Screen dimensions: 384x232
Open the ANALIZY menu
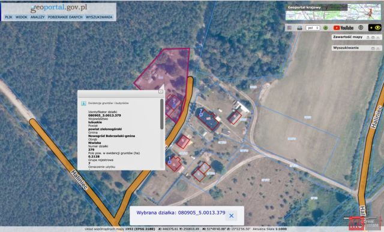(x=37, y=17)
